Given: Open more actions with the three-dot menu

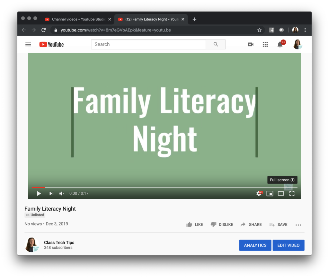Looking at the screenshot, I should 298,225.
